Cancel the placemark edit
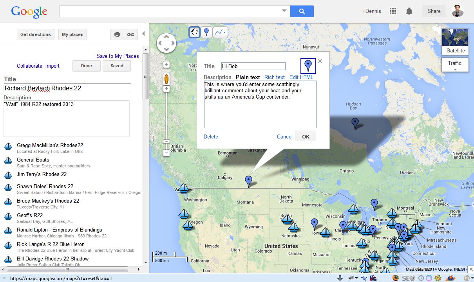This screenshot has width=474, height=282. (x=285, y=137)
